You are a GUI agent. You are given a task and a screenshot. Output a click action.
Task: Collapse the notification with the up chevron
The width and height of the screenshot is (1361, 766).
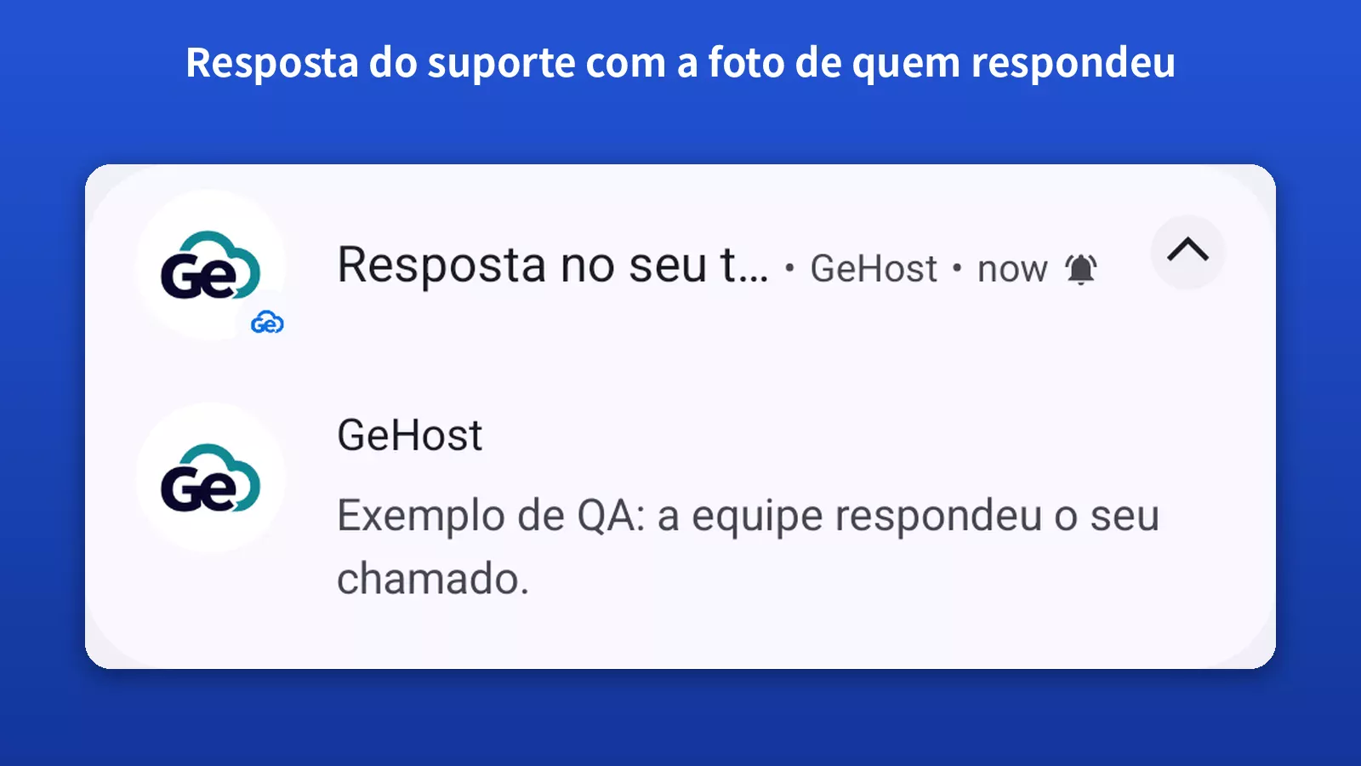click(x=1187, y=251)
